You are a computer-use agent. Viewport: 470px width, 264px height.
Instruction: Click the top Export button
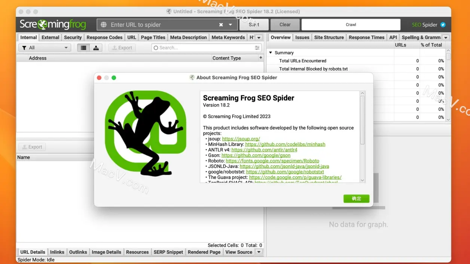122,48
